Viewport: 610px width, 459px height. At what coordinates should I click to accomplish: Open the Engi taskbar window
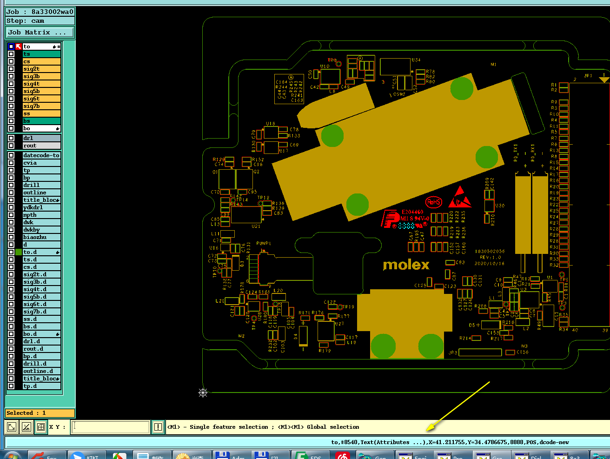click(x=414, y=455)
